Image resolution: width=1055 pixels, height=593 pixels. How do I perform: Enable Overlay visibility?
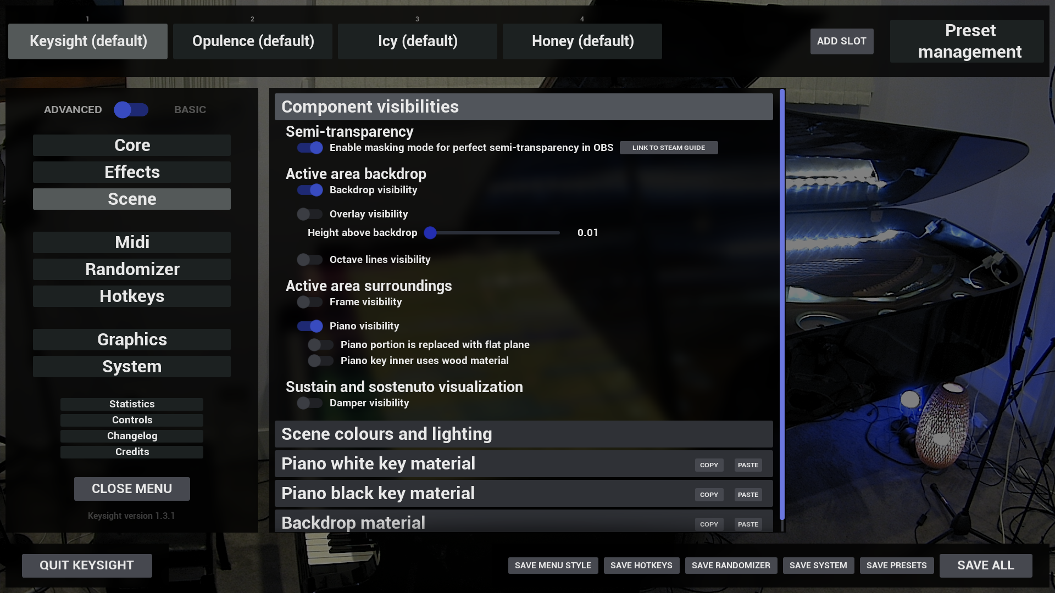click(x=310, y=214)
